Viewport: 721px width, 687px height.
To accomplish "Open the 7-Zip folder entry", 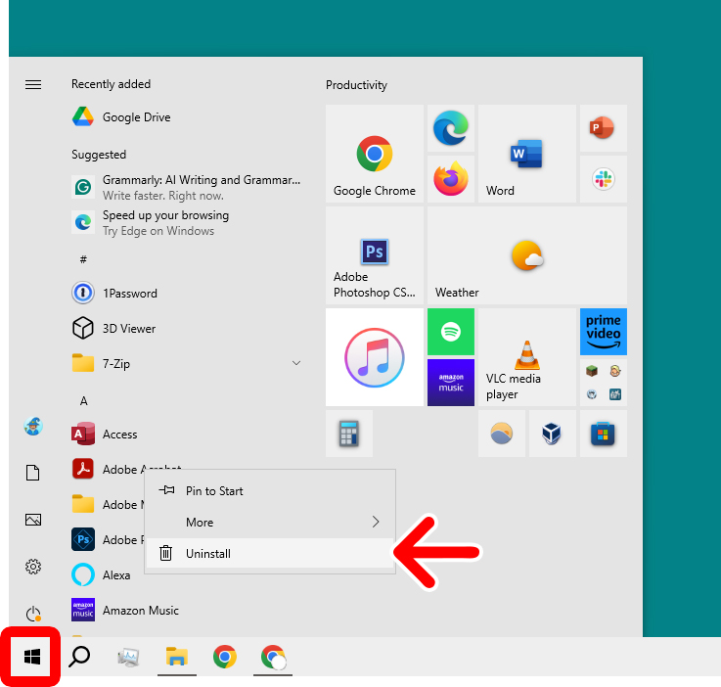I will [186, 363].
